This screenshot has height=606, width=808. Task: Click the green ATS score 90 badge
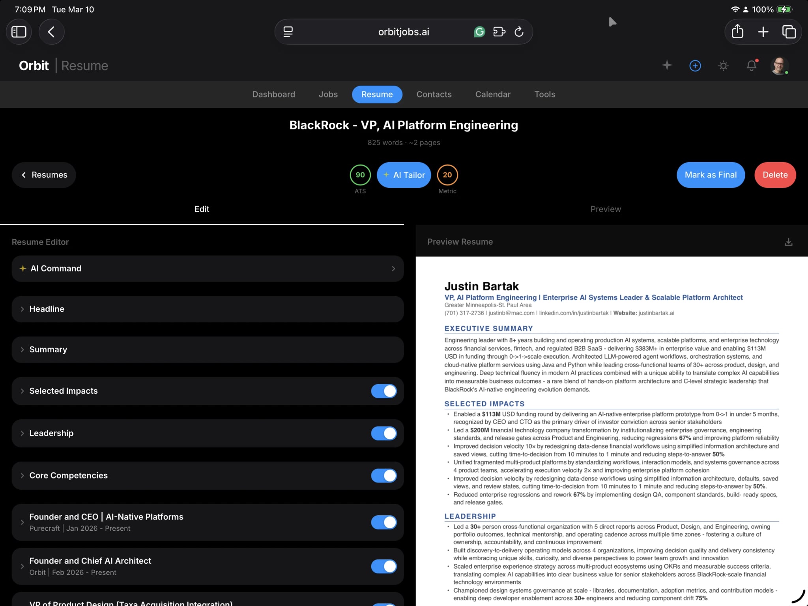pyautogui.click(x=359, y=175)
